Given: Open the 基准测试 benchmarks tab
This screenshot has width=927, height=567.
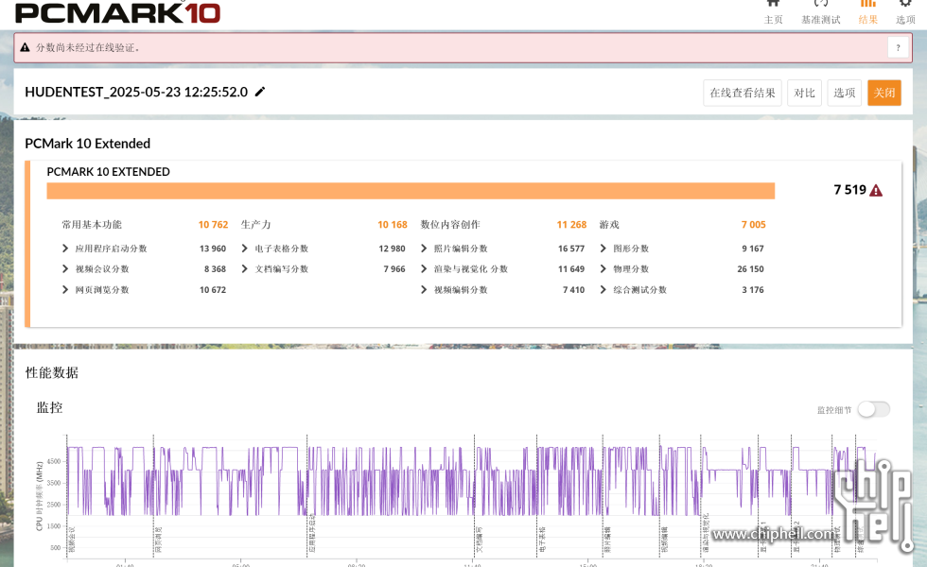Looking at the screenshot, I should [x=821, y=13].
